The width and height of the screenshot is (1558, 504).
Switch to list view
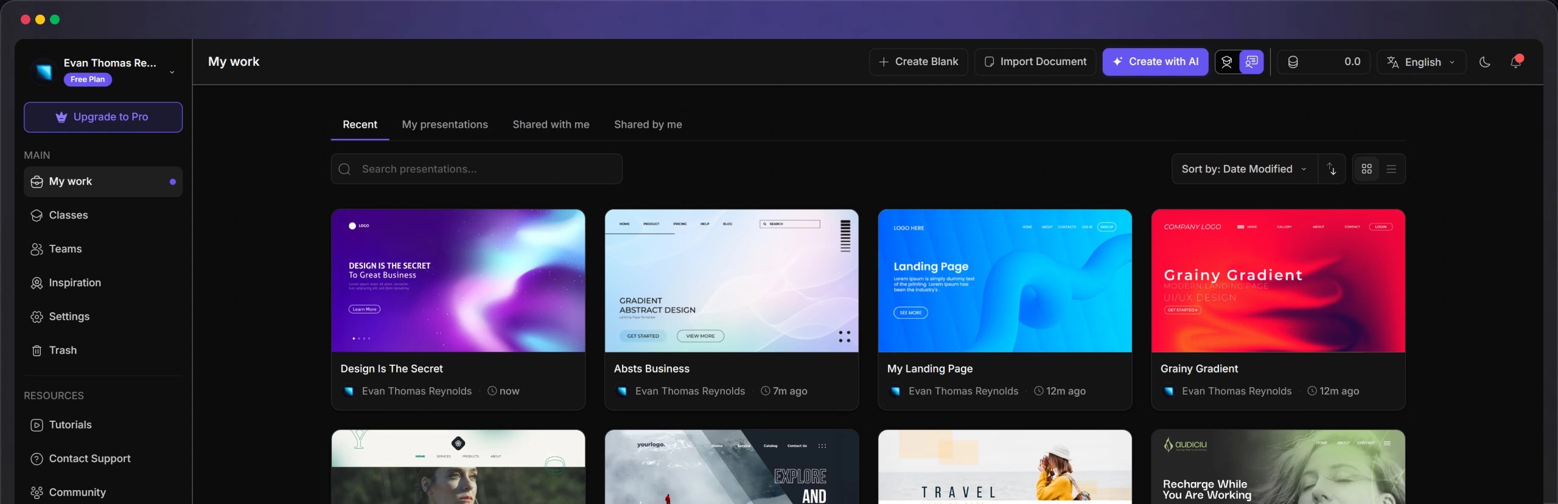pos(1391,169)
